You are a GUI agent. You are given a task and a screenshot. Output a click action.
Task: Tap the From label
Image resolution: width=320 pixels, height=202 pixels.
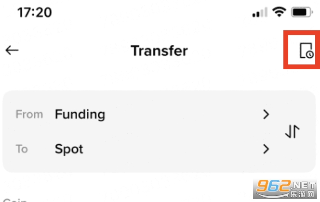pos(29,114)
